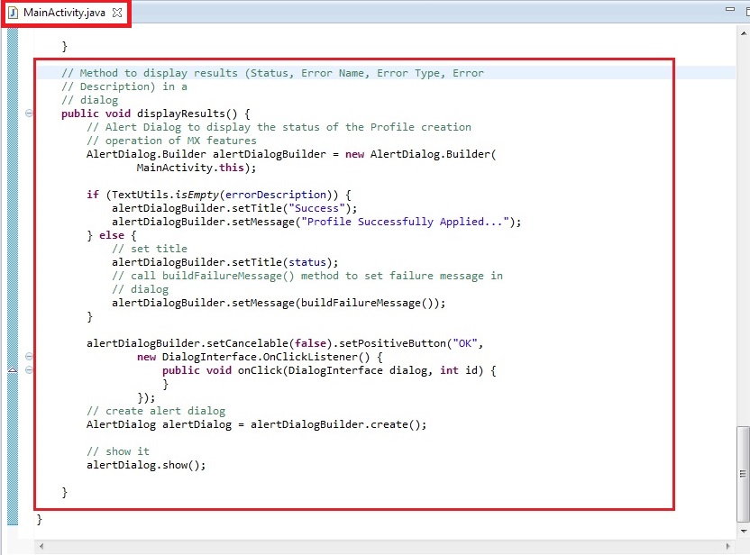Click the blue quick diff gutter bar
Viewport: 750px width, 555px height.
point(12,270)
